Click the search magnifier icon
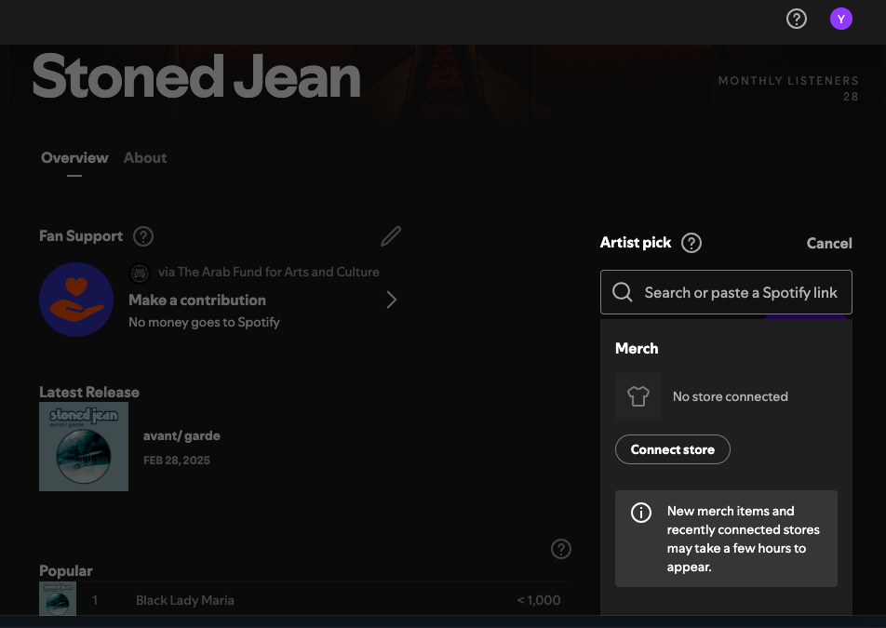The width and height of the screenshot is (886, 628). 622,292
